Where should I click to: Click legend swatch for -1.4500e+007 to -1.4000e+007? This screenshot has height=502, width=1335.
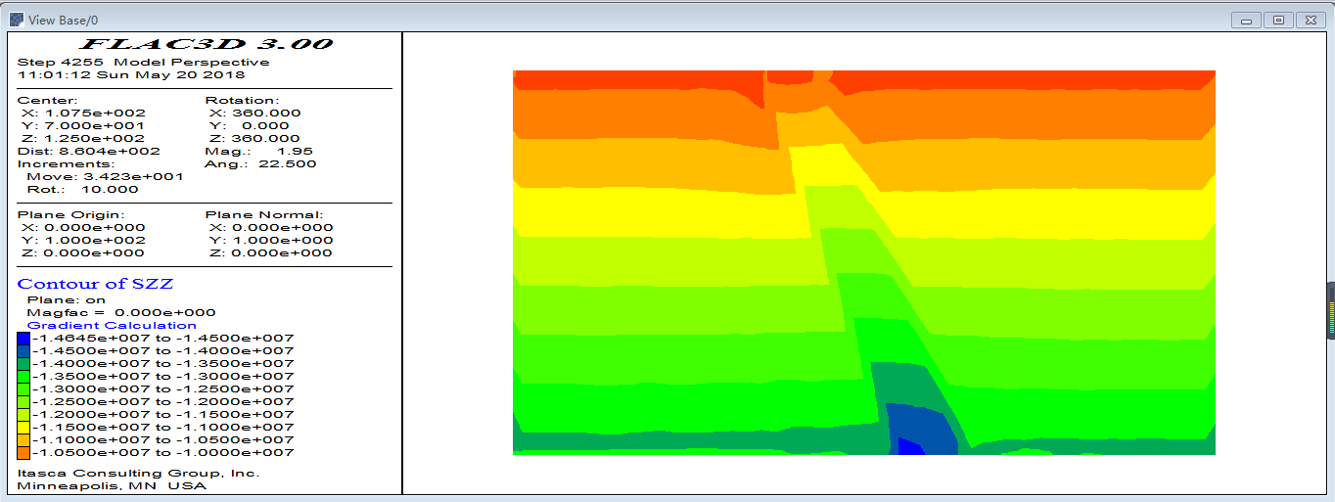[23, 350]
